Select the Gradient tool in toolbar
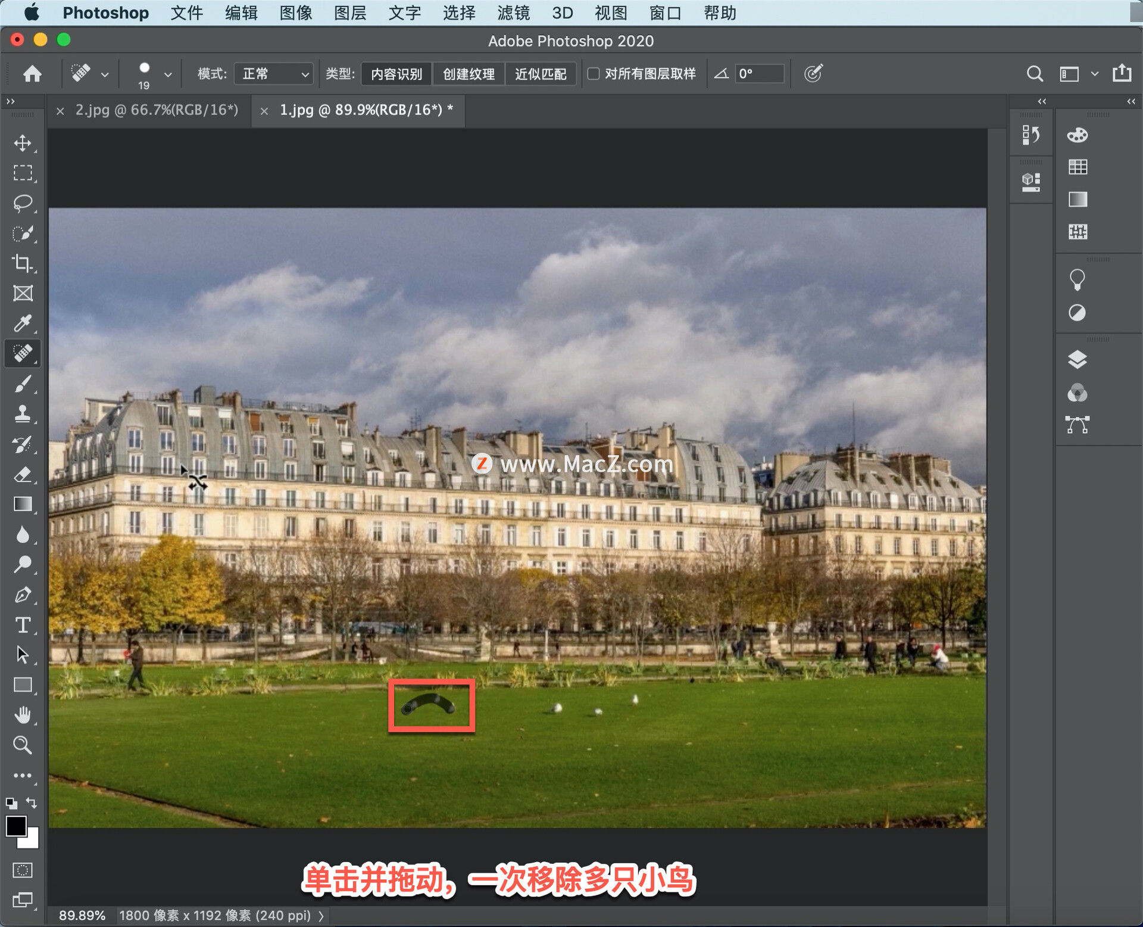The image size is (1143, 927). click(x=23, y=505)
